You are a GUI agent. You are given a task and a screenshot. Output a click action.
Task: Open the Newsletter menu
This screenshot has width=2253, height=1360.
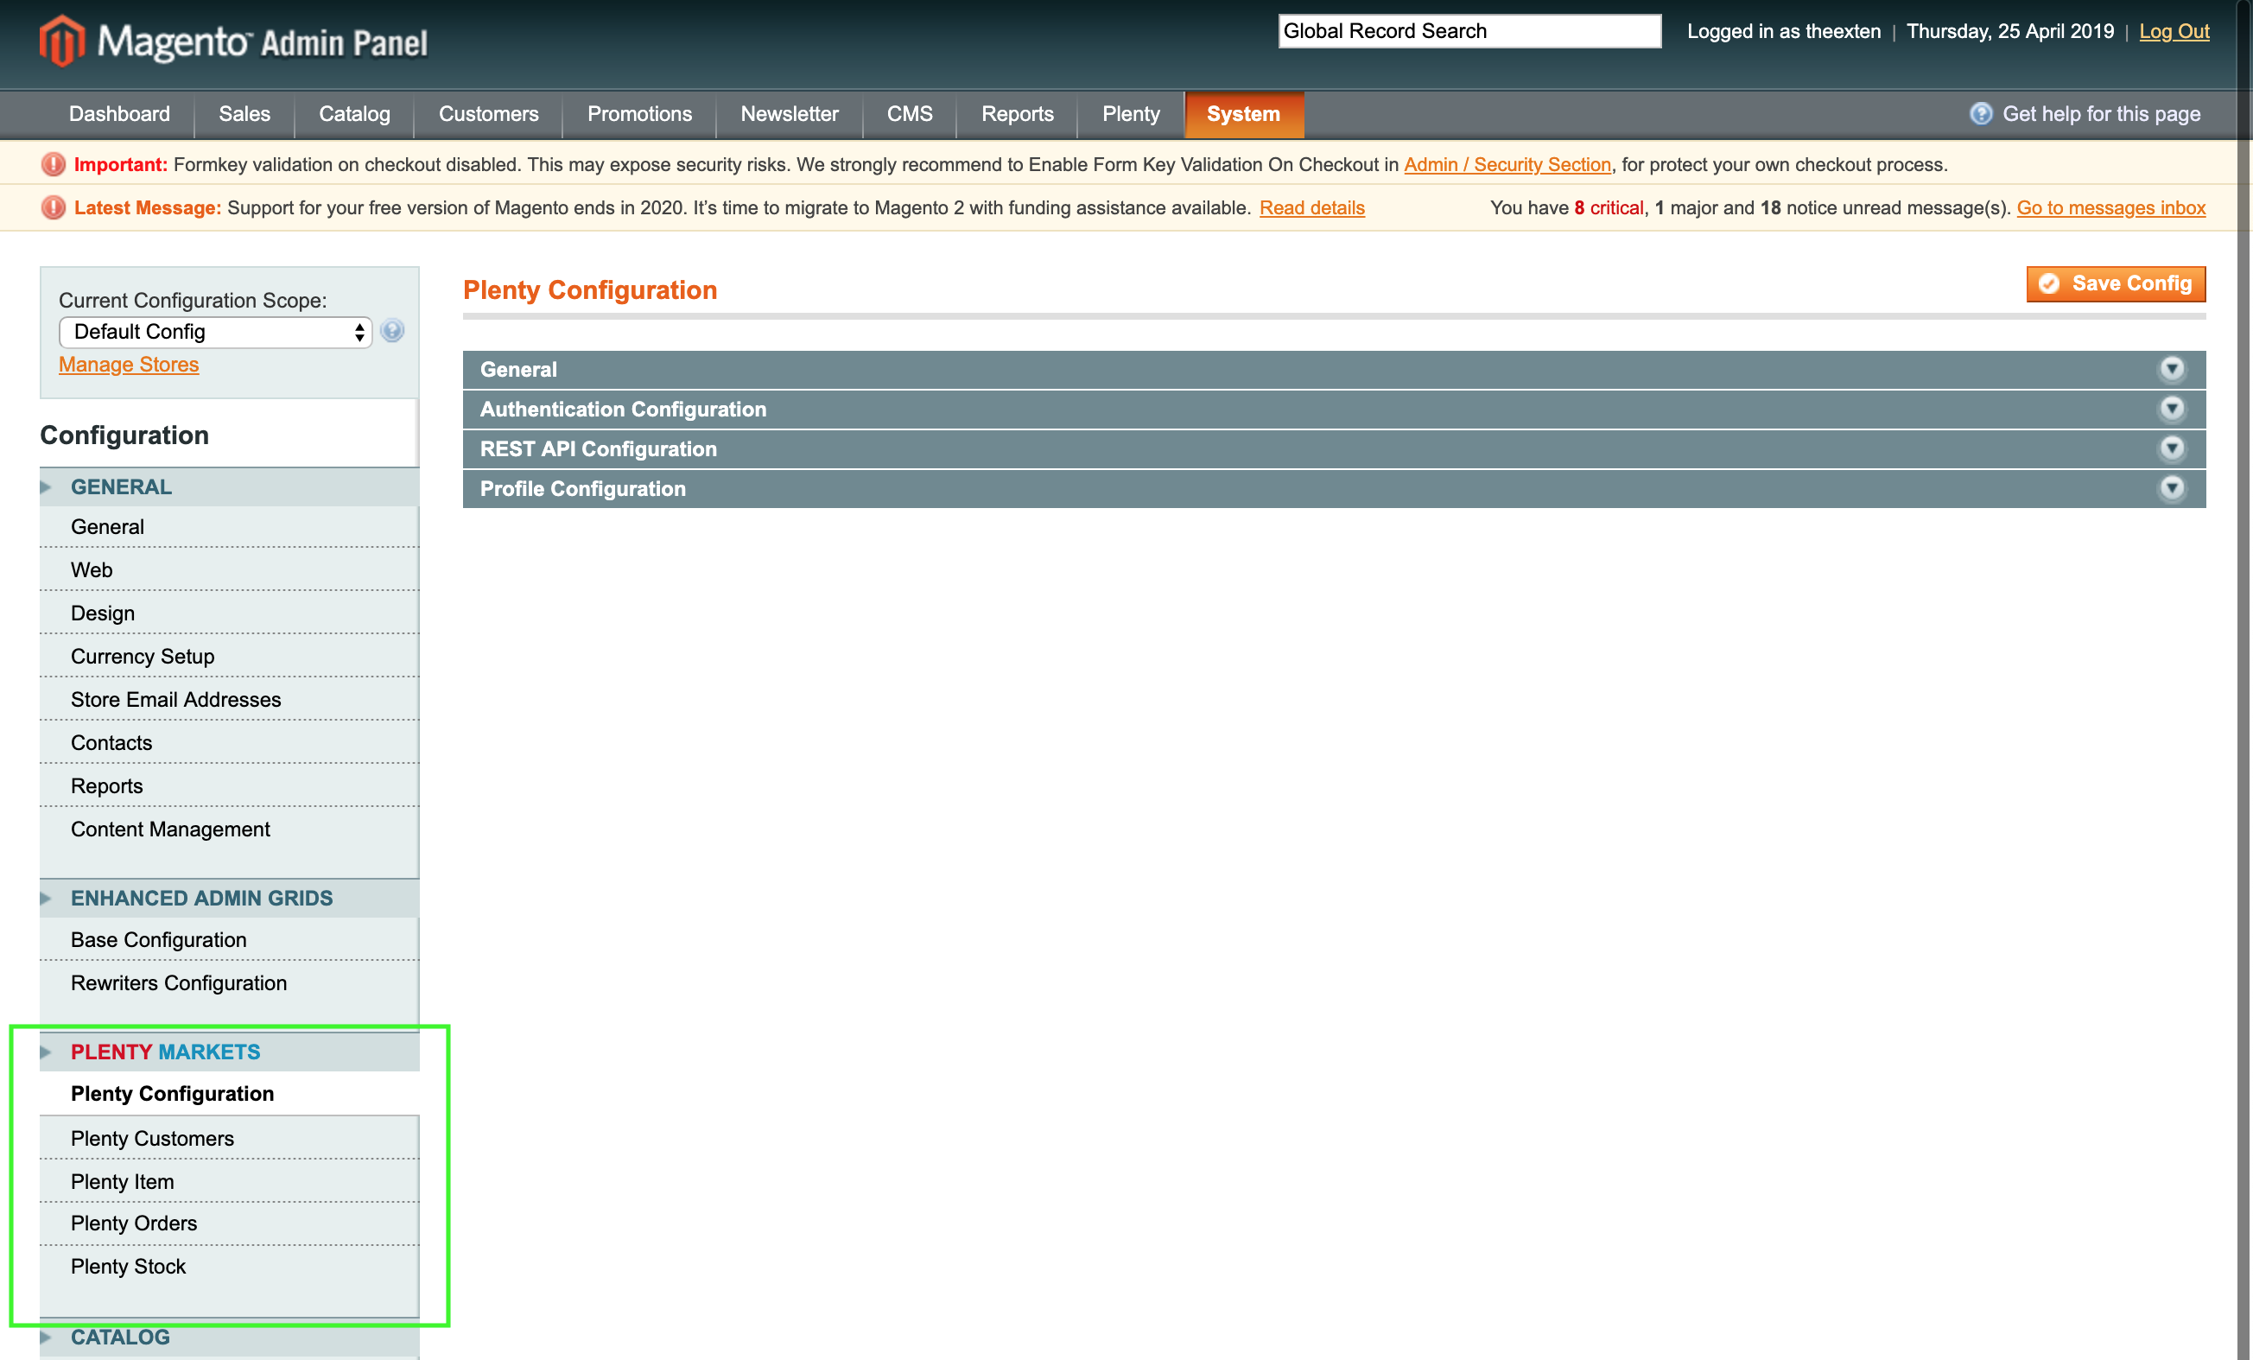[x=789, y=114]
